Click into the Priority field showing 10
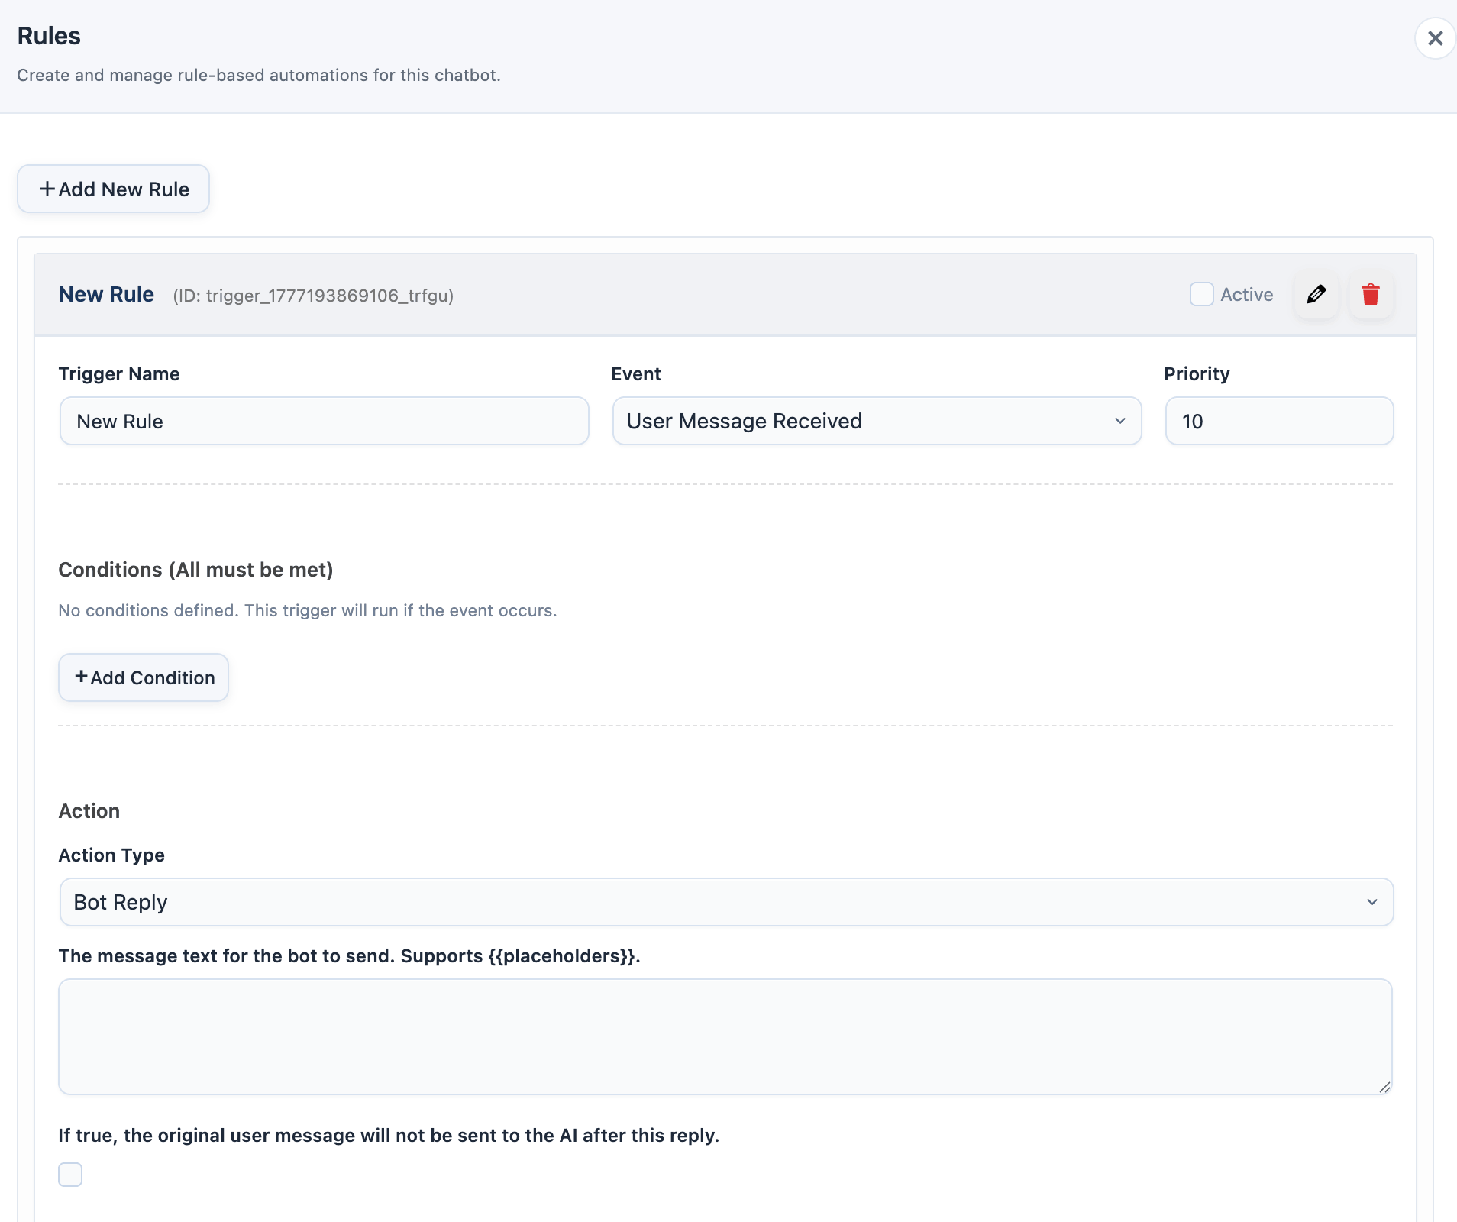Screen dimensions: 1457x1222 [1279, 421]
